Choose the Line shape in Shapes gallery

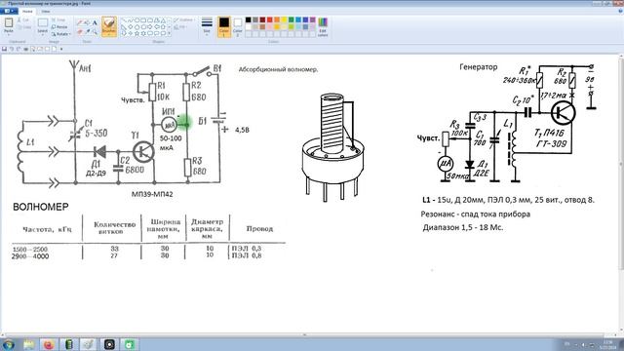[x=124, y=19]
